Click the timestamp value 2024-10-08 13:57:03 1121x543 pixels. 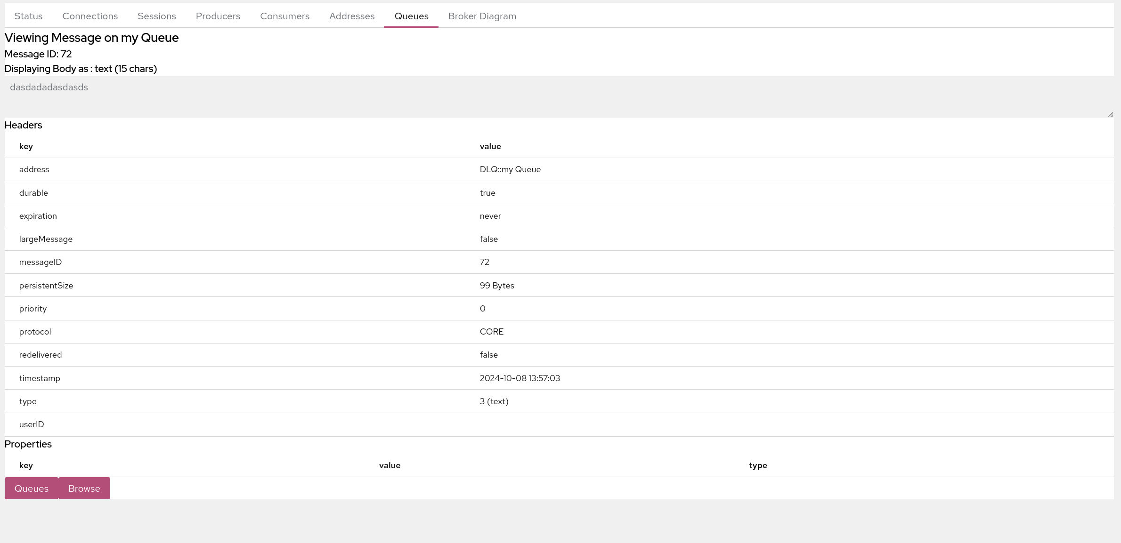(520, 378)
